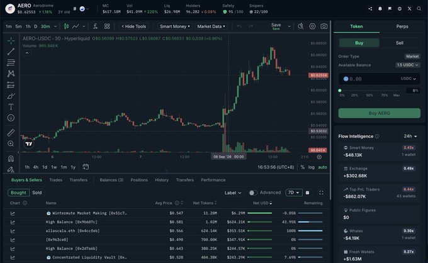The width and height of the screenshot is (428, 263).
Task: Select the trend line drawing tool
Action: pyautogui.click(x=11, y=52)
